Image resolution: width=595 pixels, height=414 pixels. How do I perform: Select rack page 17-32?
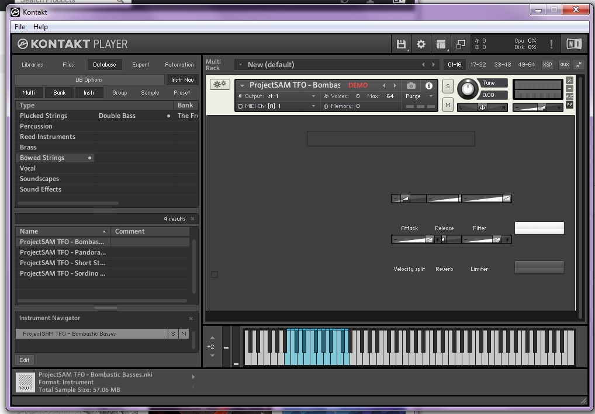tap(478, 64)
